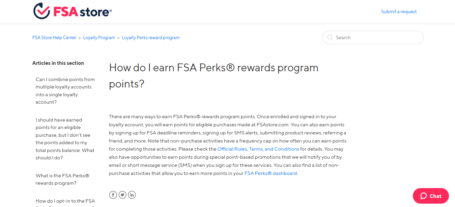Open article about combining points from multiple accounts

[65, 91]
